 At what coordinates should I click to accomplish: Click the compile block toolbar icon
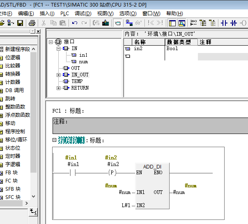96,23
